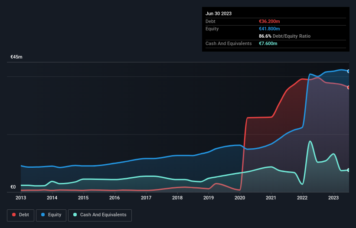Image resolution: width=356 pixels, height=228 pixels.
Task: Click the red Debt endpoint marker
Action: (x=349, y=88)
